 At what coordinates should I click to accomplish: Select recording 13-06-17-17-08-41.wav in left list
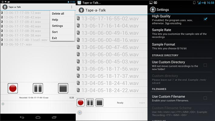[x=22, y=22]
